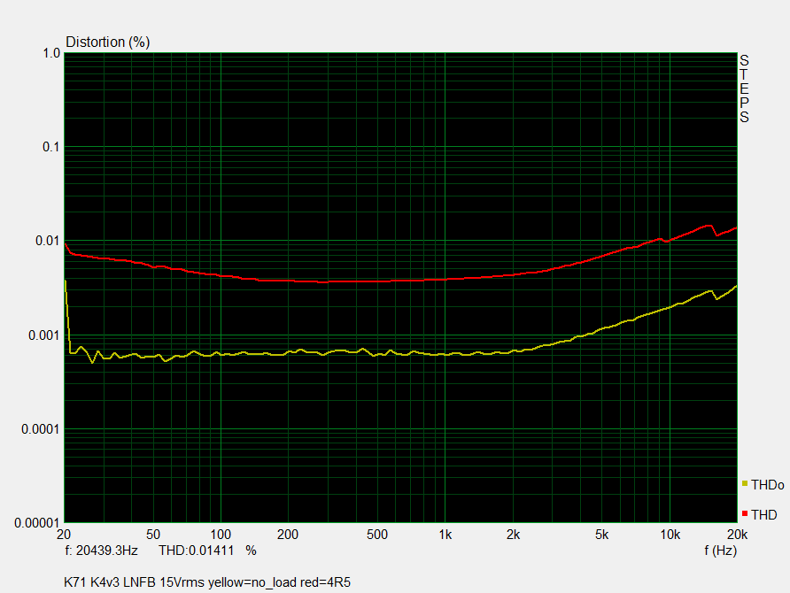Click the THD:0.01411 readout value

pyautogui.click(x=196, y=551)
